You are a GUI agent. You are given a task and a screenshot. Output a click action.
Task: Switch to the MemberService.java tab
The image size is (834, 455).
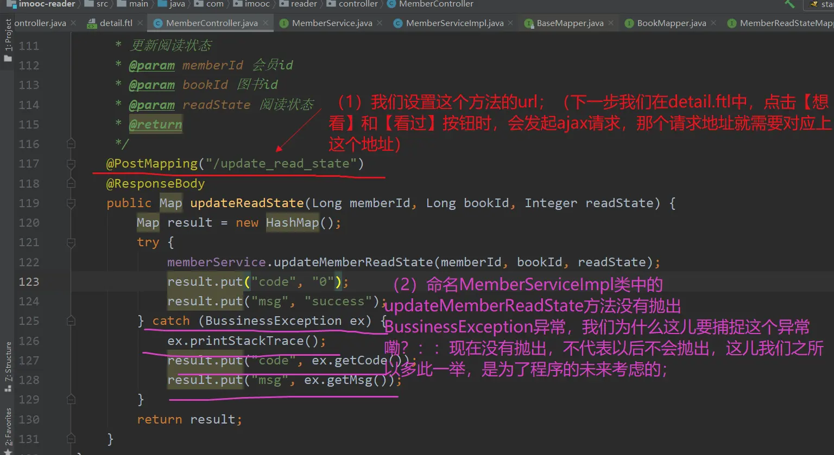pyautogui.click(x=332, y=23)
